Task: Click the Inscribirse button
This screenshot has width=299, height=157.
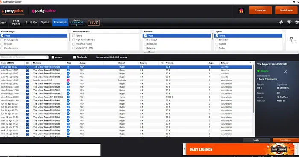Action: [285, 140]
